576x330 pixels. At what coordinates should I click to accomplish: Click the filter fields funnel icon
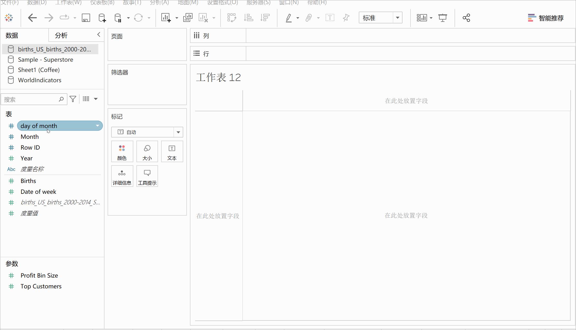coord(73,99)
